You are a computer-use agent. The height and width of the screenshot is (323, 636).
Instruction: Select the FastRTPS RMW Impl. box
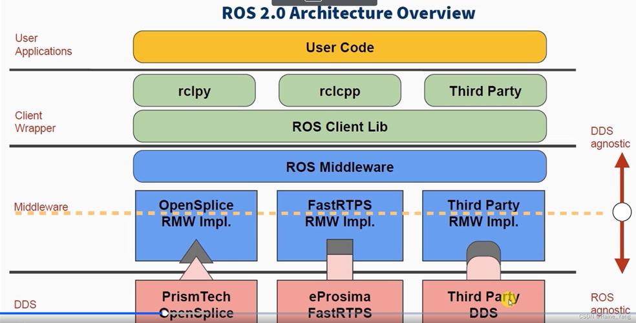click(x=340, y=225)
